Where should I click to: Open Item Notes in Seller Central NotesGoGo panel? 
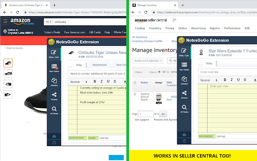point(184,66)
